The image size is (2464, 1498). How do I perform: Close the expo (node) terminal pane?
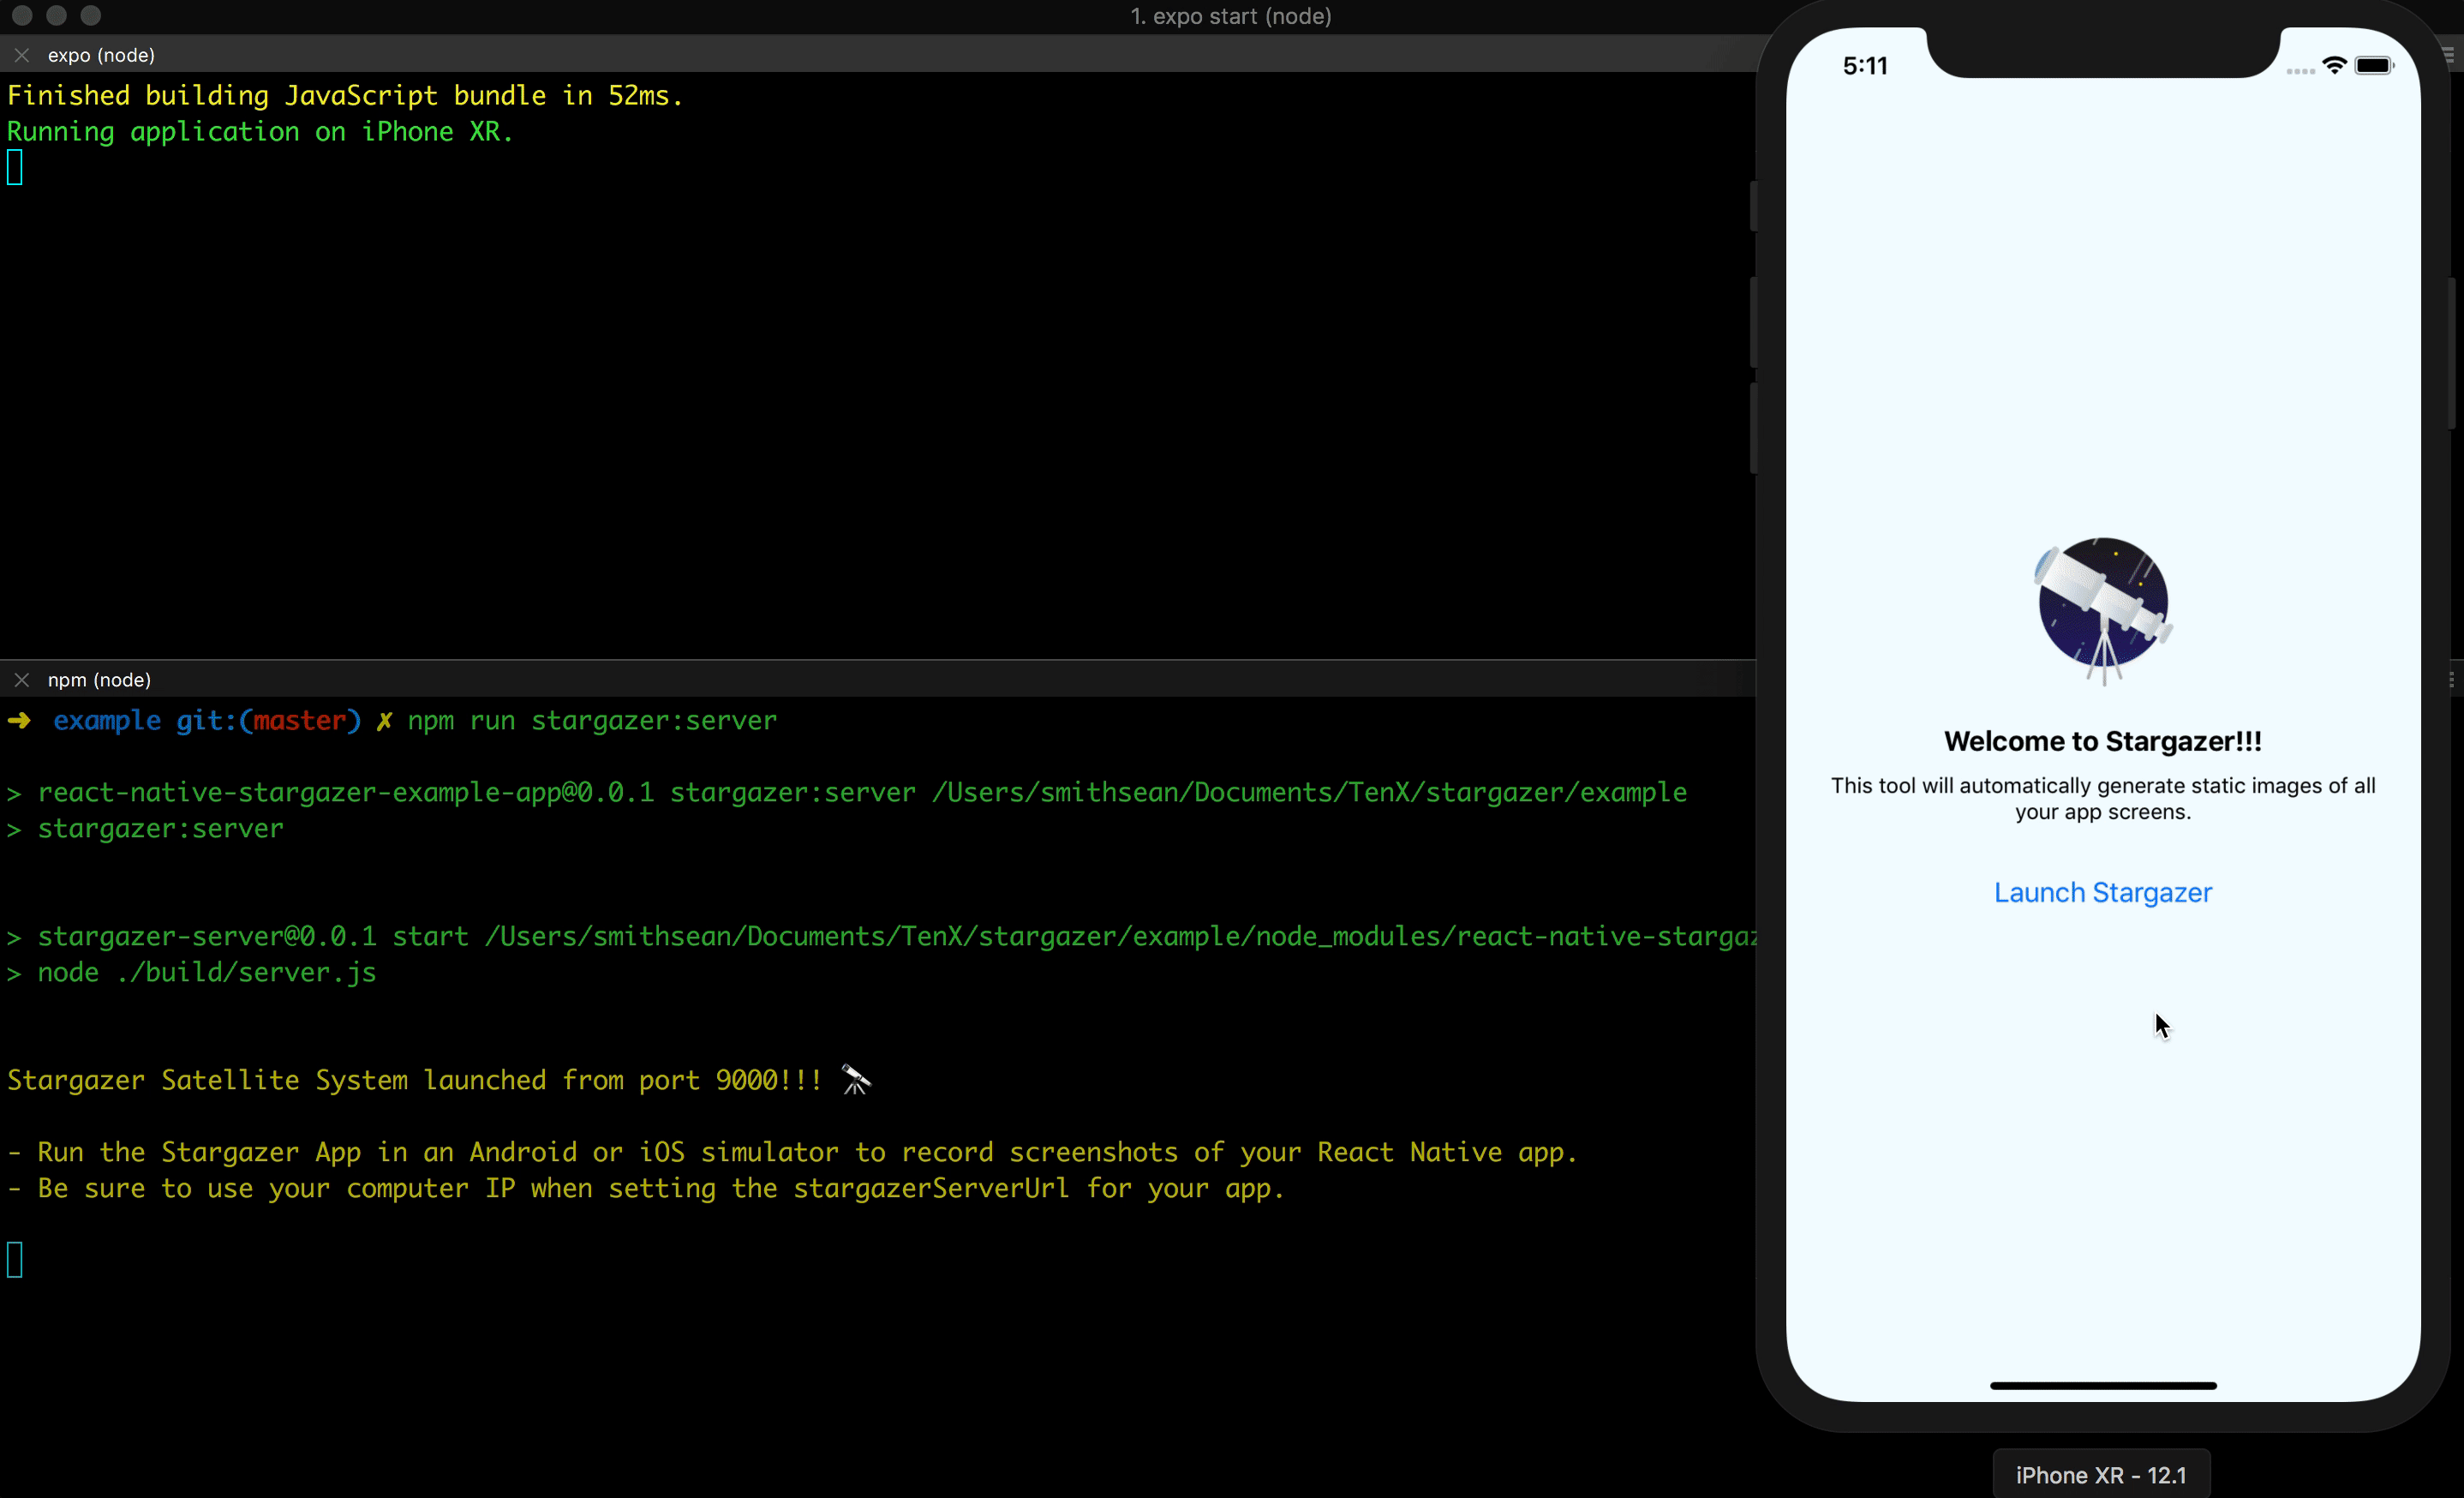click(21, 55)
